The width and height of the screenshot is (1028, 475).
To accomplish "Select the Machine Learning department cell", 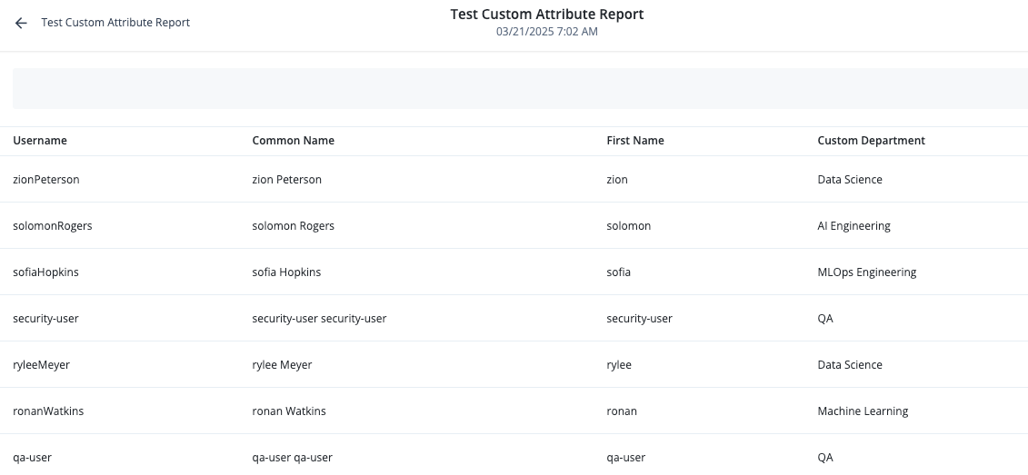I will point(863,411).
